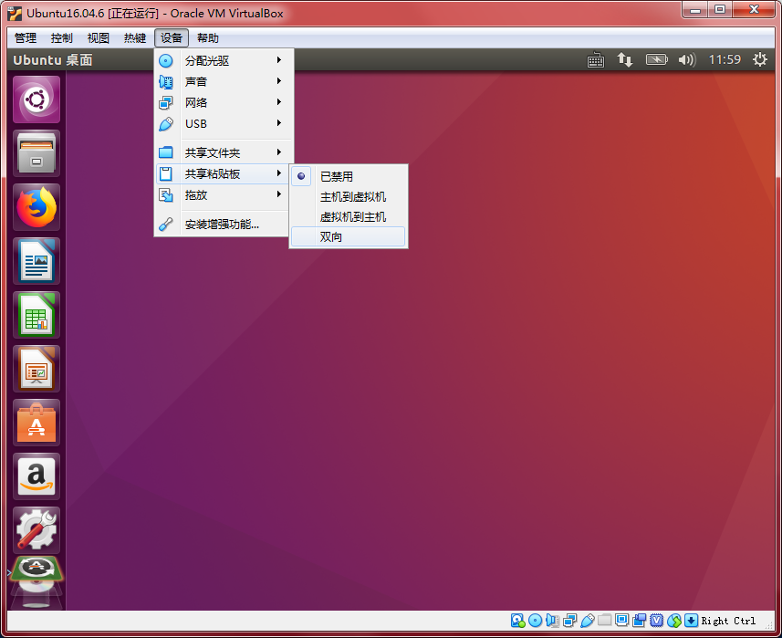Open the 管理 menu
Screen dimensions: 782x638
click(x=25, y=38)
